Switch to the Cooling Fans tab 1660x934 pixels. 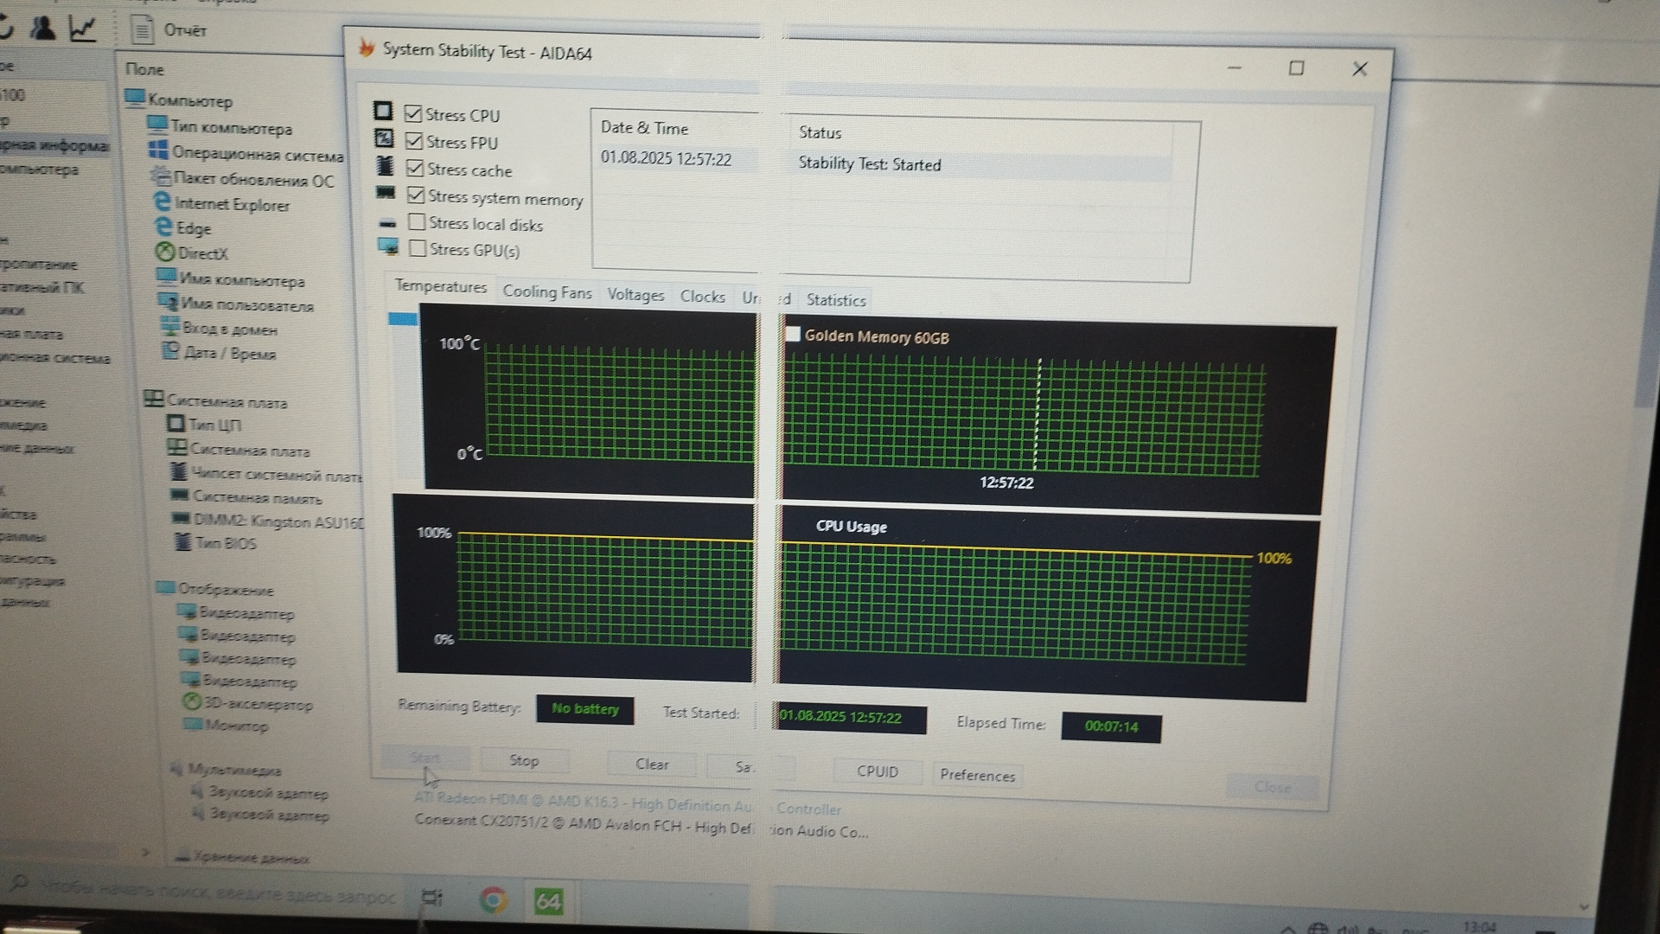point(546,292)
